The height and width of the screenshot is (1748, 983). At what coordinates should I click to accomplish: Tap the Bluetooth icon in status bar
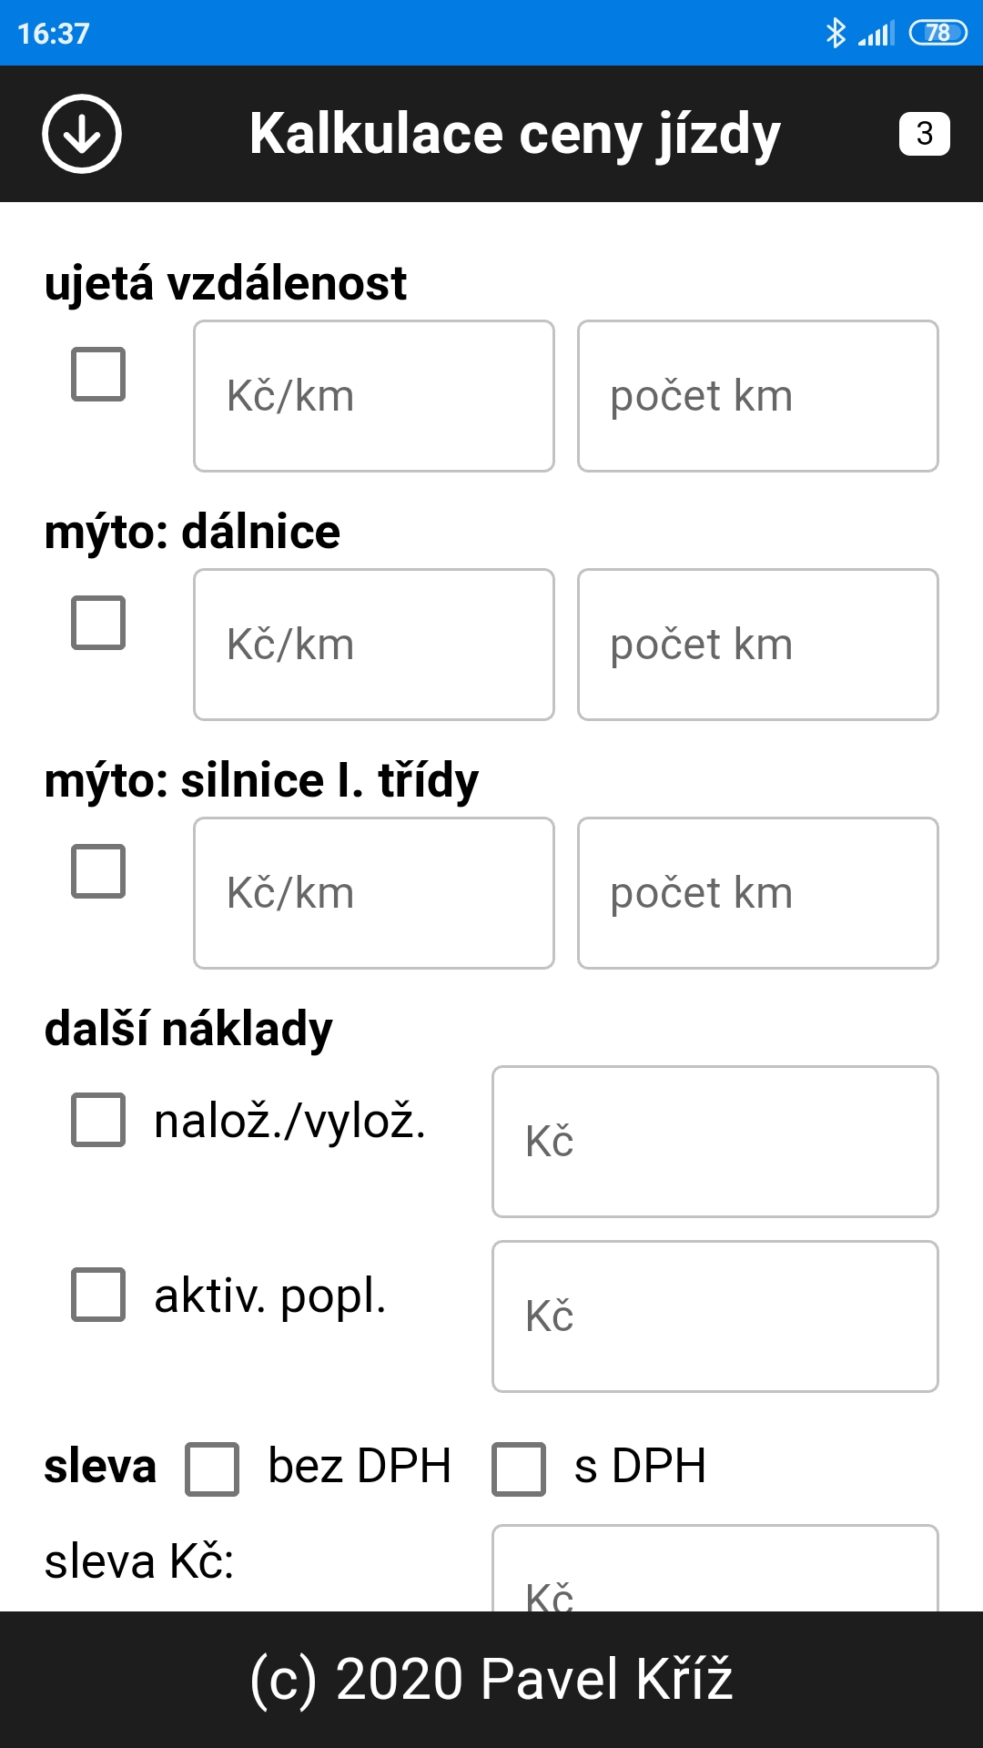pos(835,34)
